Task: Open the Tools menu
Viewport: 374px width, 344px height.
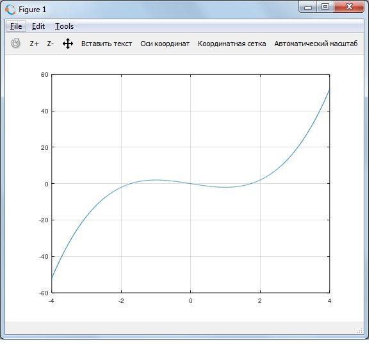Action: 65,26
